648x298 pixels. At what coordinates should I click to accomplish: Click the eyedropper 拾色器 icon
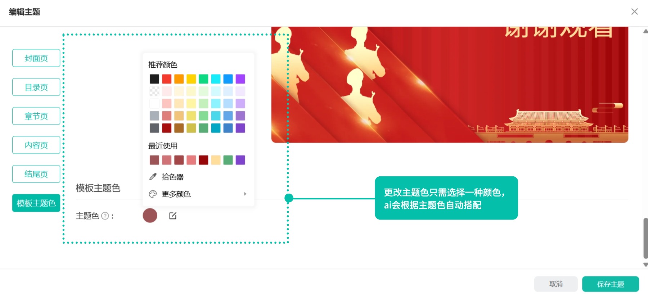(153, 177)
